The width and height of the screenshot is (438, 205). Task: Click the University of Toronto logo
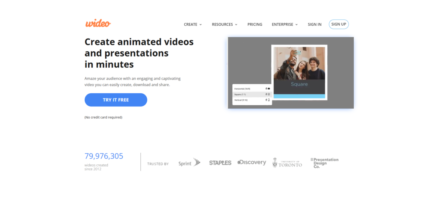tap(287, 163)
